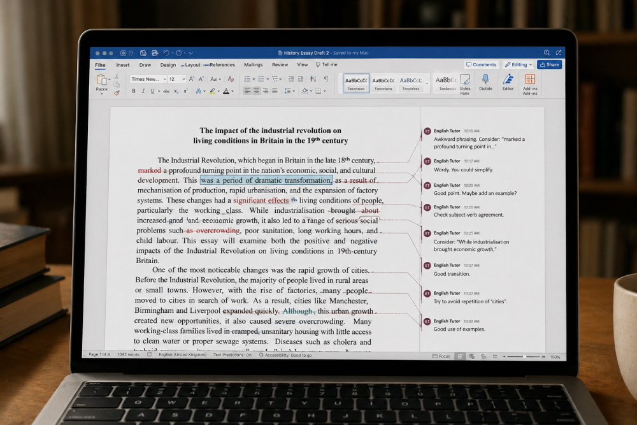Adjust the zoom slider in status bar
The image size is (637, 425).
click(526, 357)
